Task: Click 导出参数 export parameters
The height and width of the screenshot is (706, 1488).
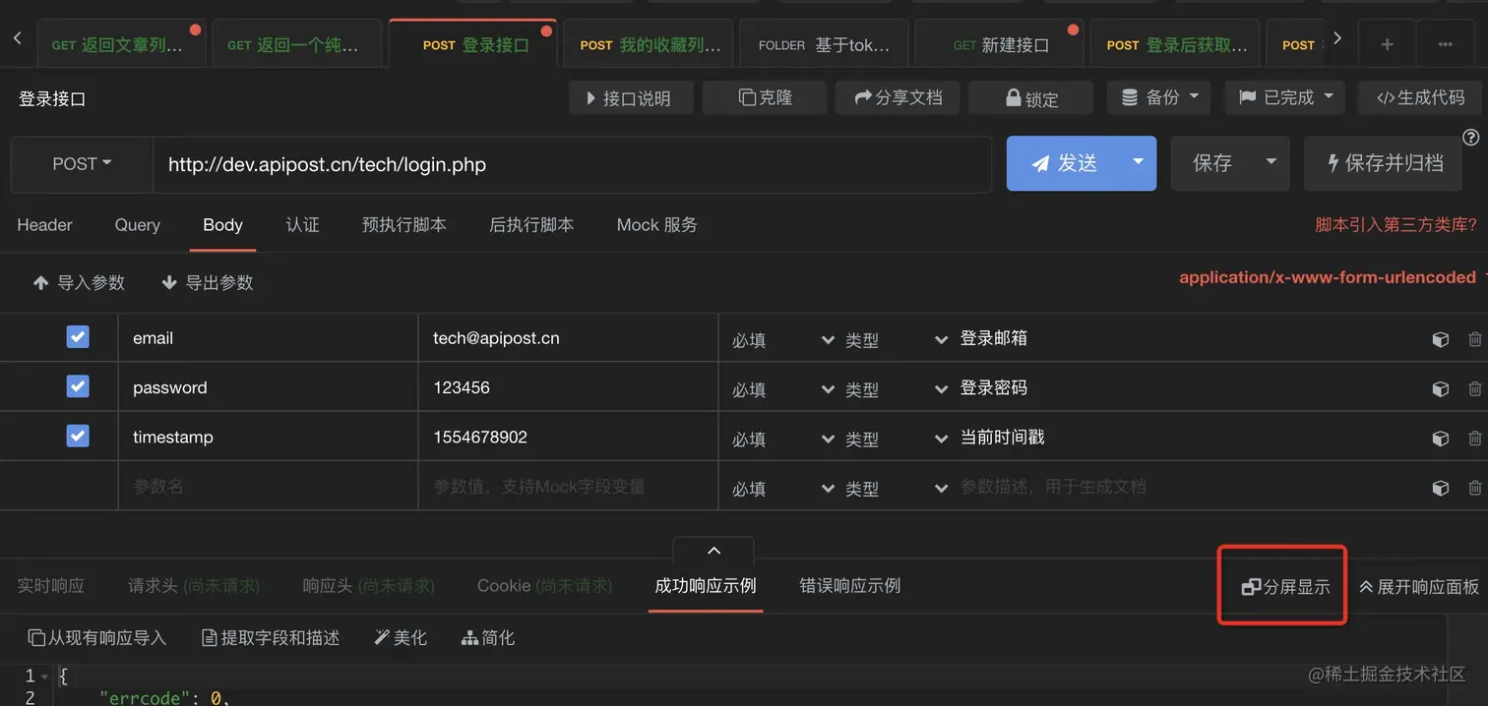Action: 208,282
